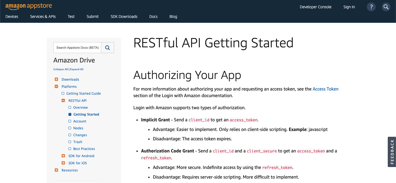396x183 pixels.
Task: Collapse the Platforms section via minus icon
Action: click(x=56, y=86)
